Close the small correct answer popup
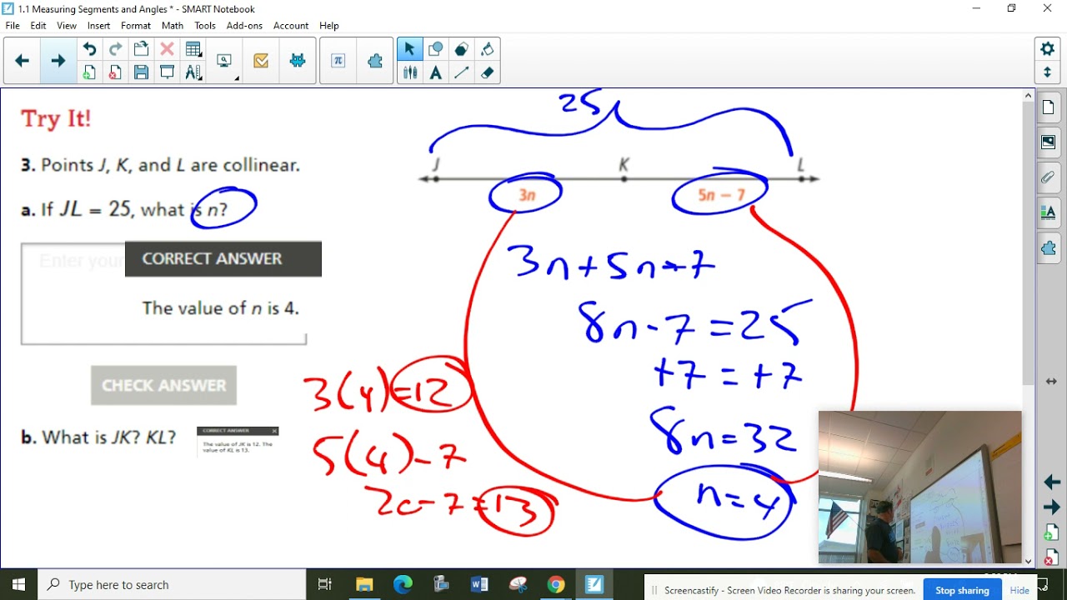The width and height of the screenshot is (1067, 600). pos(274,431)
